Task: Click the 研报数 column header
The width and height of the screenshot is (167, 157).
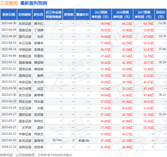Action: 69,14
